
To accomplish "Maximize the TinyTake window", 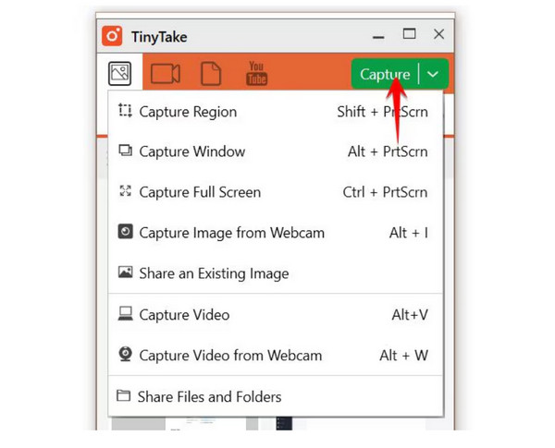I will pos(409,34).
